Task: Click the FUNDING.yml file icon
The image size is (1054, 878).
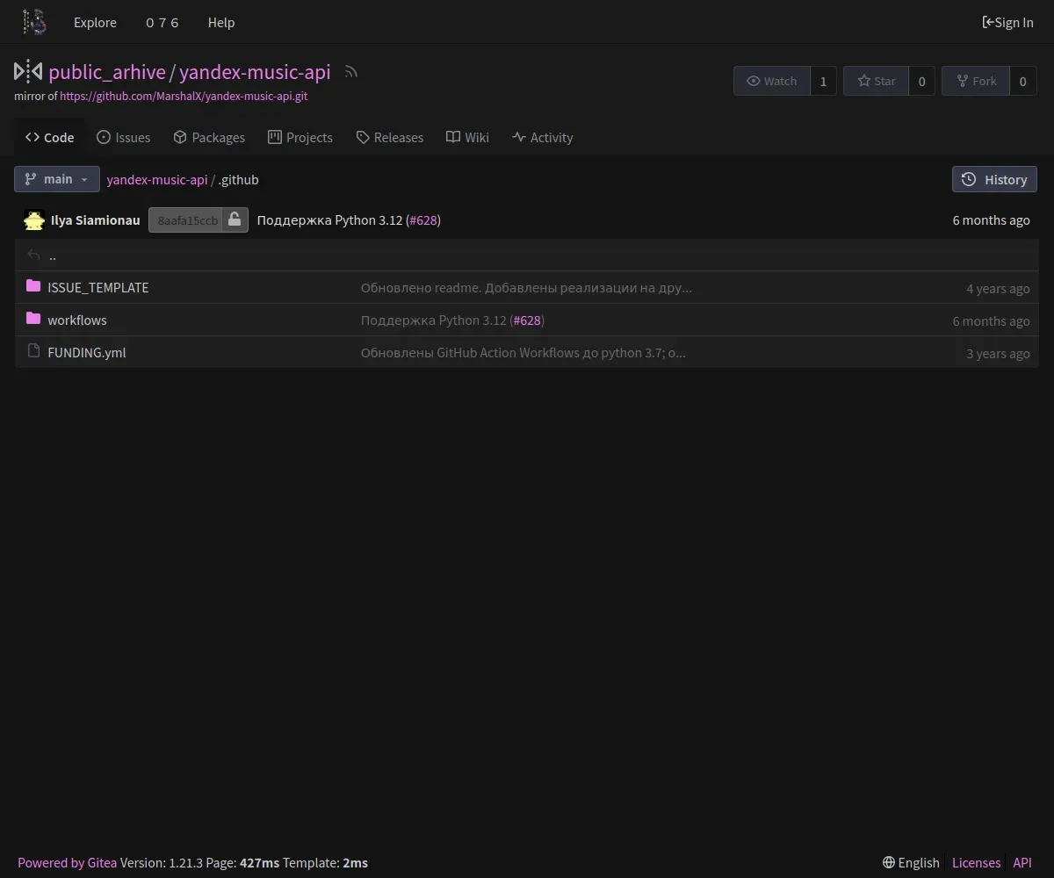Action: click(33, 351)
